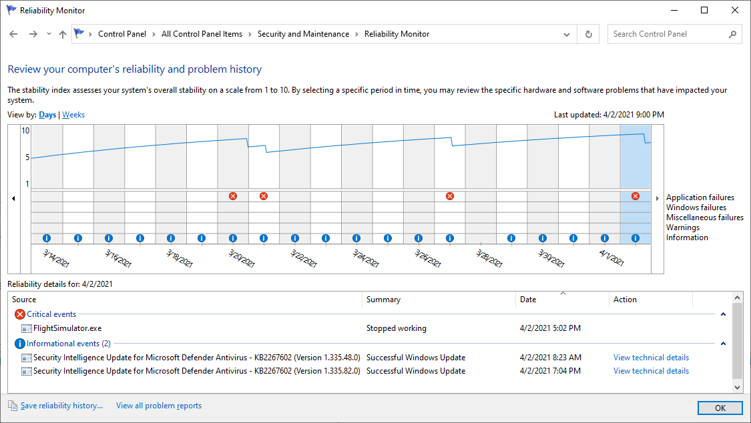Click information icon for 3/24/2021

point(356,238)
